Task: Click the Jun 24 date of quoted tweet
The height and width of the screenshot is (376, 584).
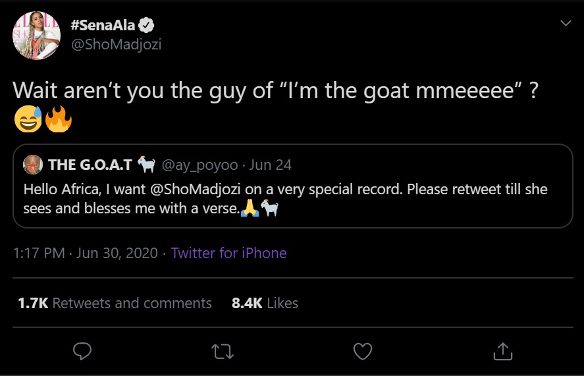Action: 271,165
